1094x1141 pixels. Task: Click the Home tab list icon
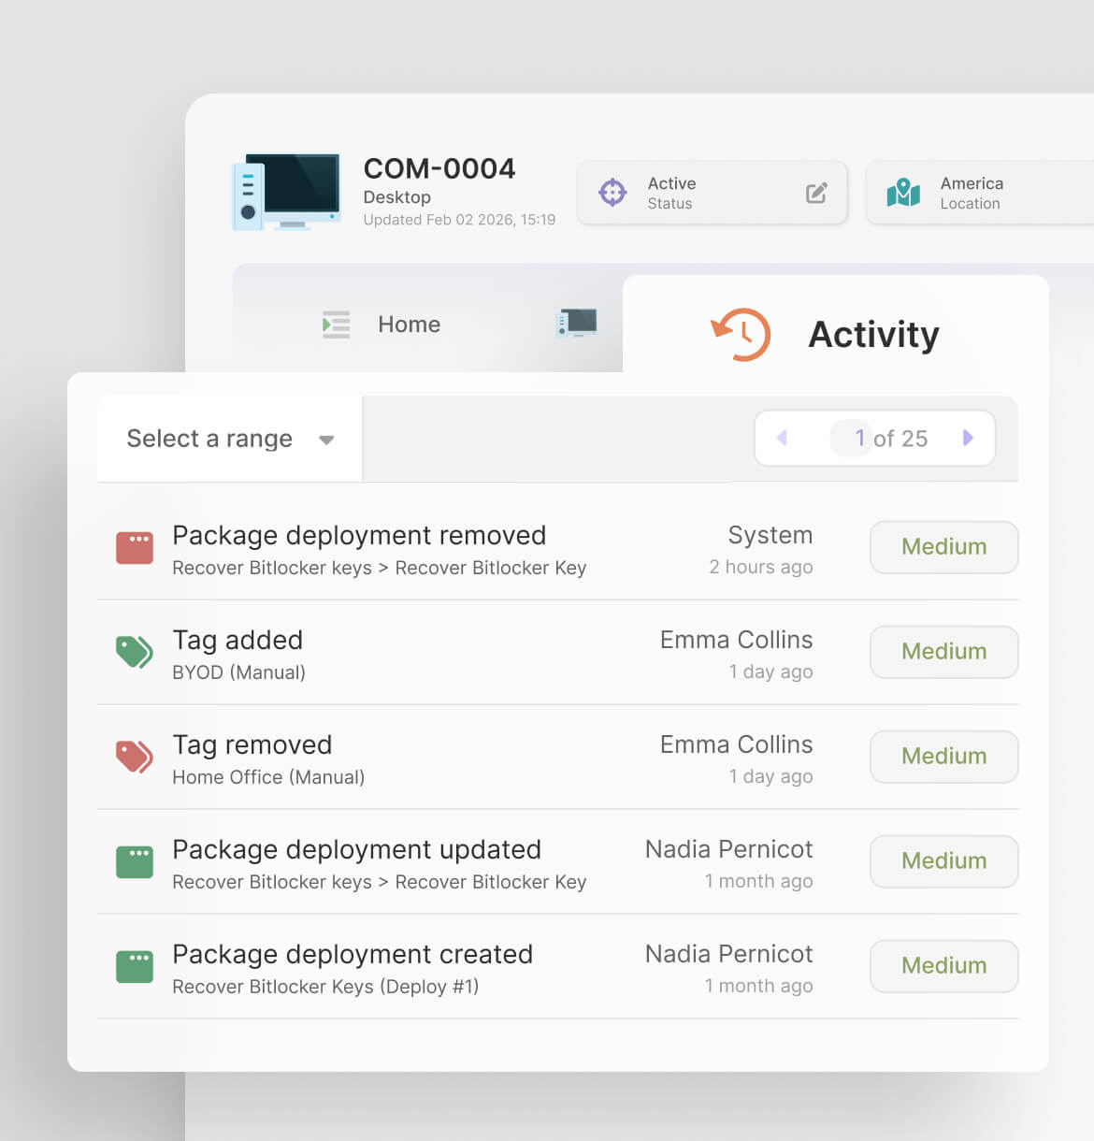pyautogui.click(x=336, y=325)
